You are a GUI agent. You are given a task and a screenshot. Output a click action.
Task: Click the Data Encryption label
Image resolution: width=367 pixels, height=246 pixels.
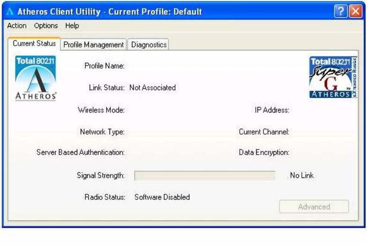coord(264,153)
